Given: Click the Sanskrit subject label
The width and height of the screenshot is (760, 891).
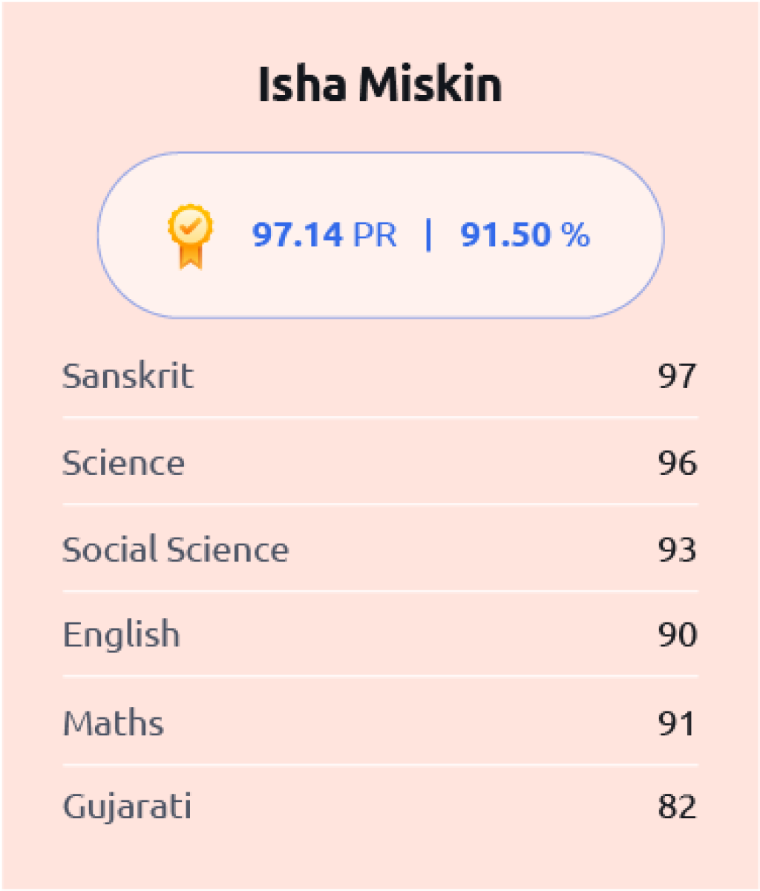Looking at the screenshot, I should point(128,375).
